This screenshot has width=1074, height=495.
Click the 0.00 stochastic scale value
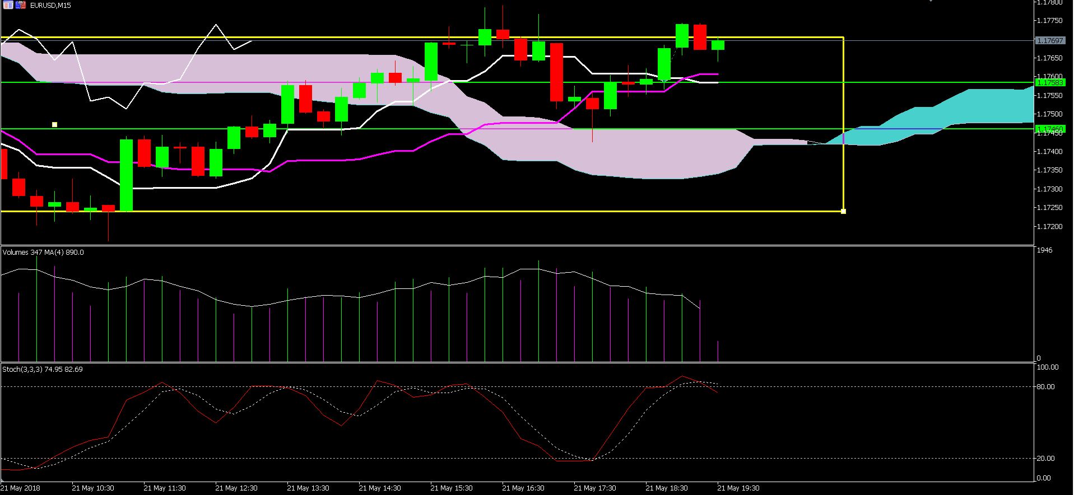[1044, 478]
